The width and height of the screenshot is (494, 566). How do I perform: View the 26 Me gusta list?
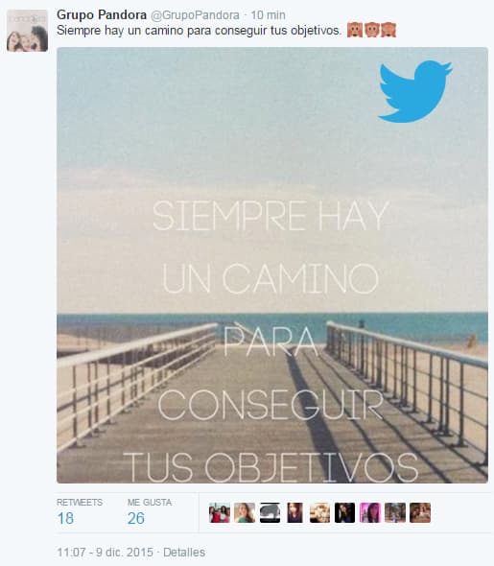[x=150, y=512]
